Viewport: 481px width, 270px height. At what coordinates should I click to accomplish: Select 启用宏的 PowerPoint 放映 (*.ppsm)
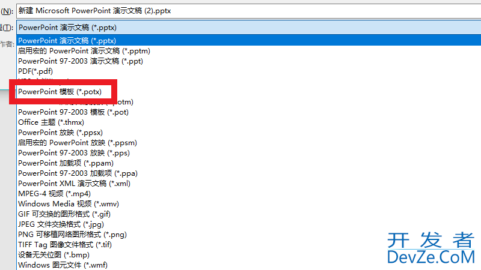tap(78, 143)
